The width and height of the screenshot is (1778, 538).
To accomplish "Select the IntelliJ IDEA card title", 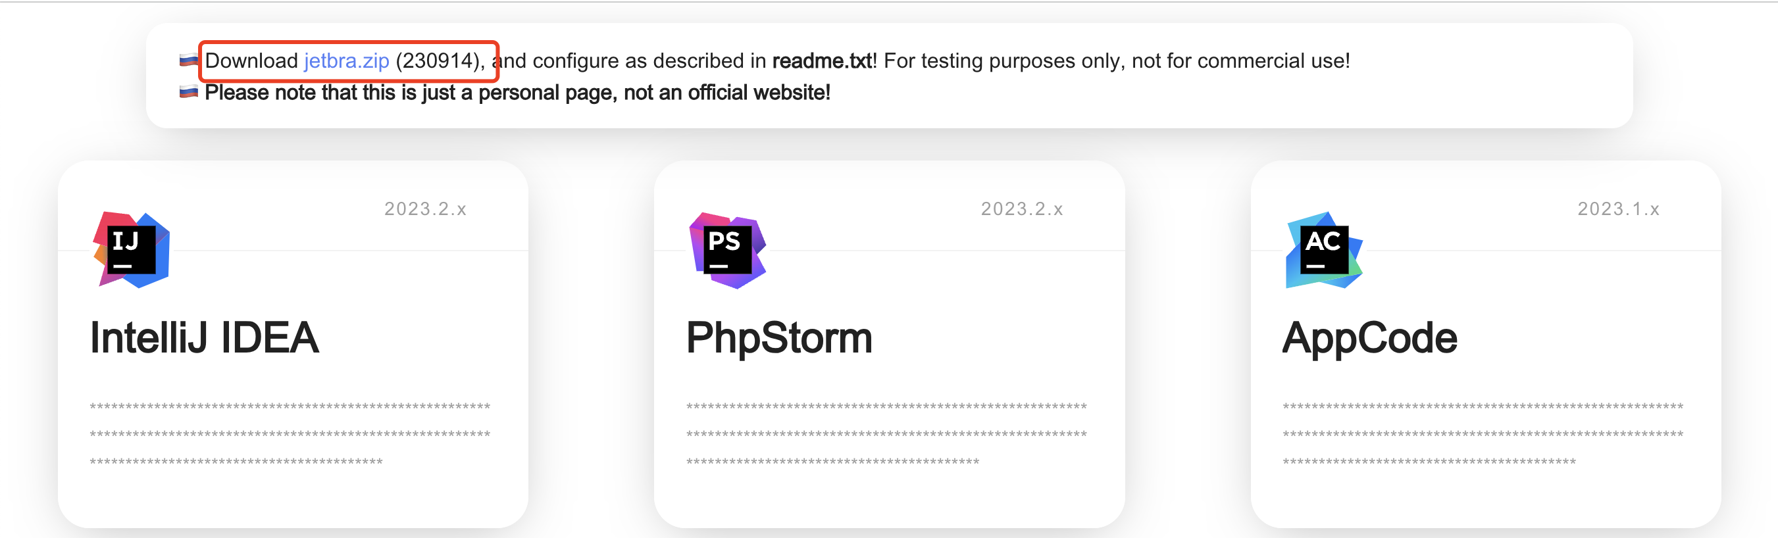I will pos(204,338).
